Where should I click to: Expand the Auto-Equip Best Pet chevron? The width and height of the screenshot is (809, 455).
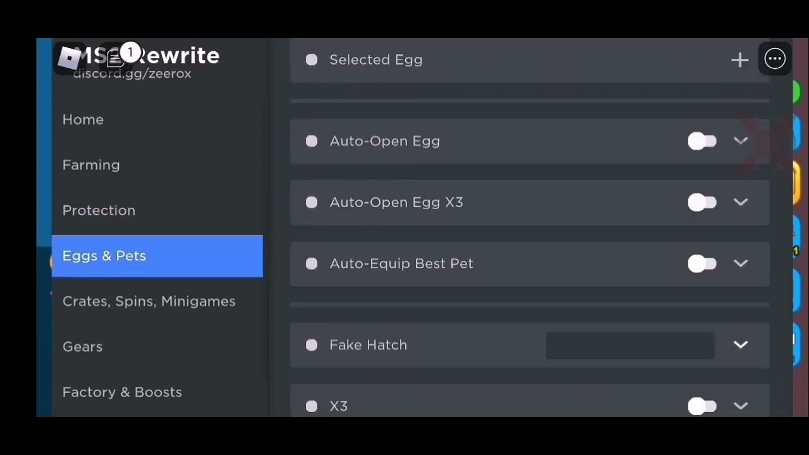click(741, 264)
